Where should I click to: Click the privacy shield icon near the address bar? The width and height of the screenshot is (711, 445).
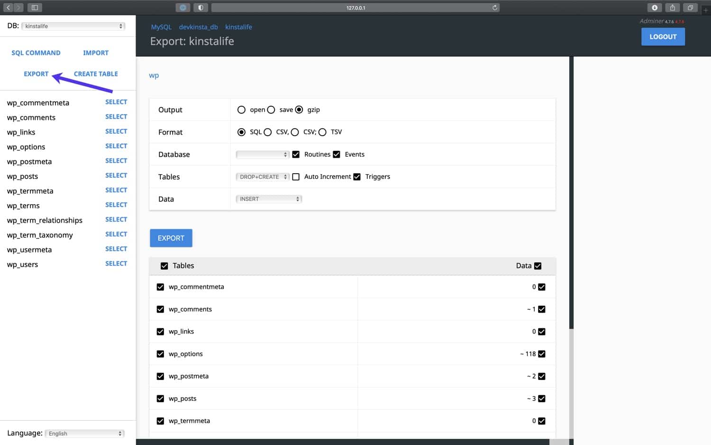(200, 8)
